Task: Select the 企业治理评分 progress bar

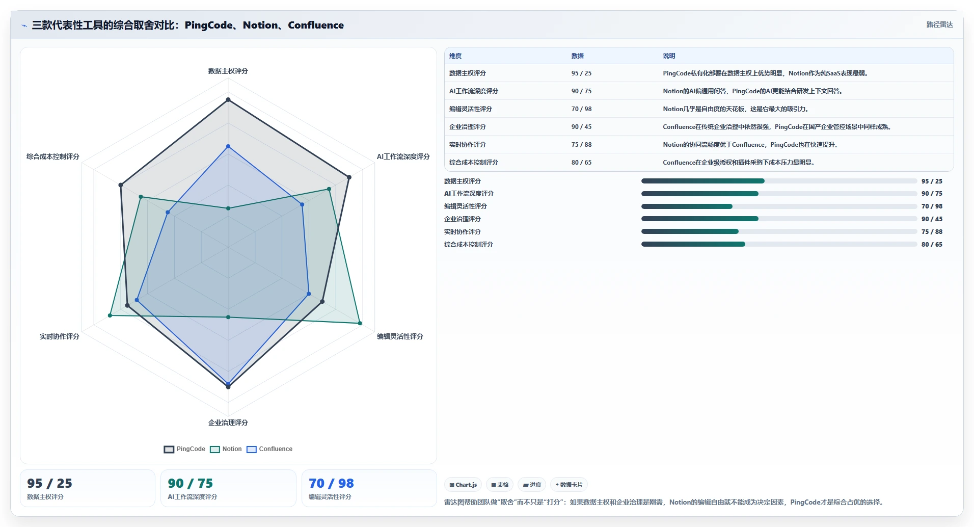Action: [x=779, y=219]
